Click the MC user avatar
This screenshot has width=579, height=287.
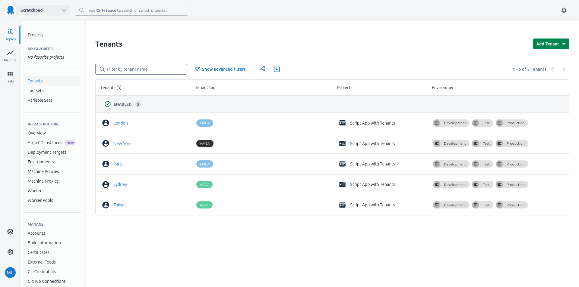pos(10,273)
